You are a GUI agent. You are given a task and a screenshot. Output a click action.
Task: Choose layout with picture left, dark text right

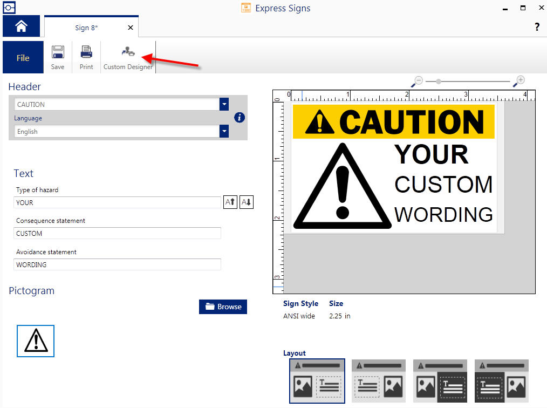click(440, 381)
